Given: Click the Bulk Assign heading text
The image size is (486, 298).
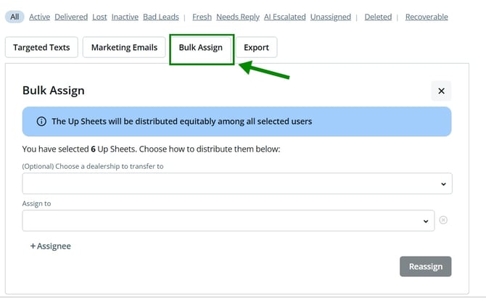Looking at the screenshot, I should click(53, 91).
